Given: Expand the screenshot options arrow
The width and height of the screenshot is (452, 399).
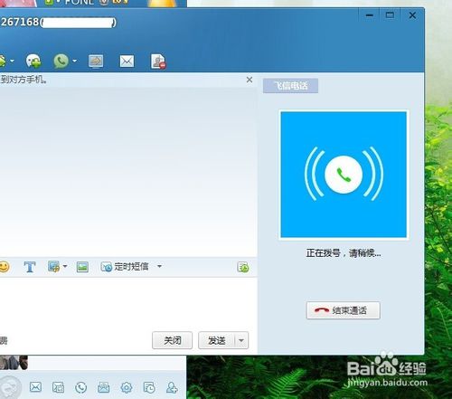Looking at the screenshot, I should pyautogui.click(x=65, y=266).
